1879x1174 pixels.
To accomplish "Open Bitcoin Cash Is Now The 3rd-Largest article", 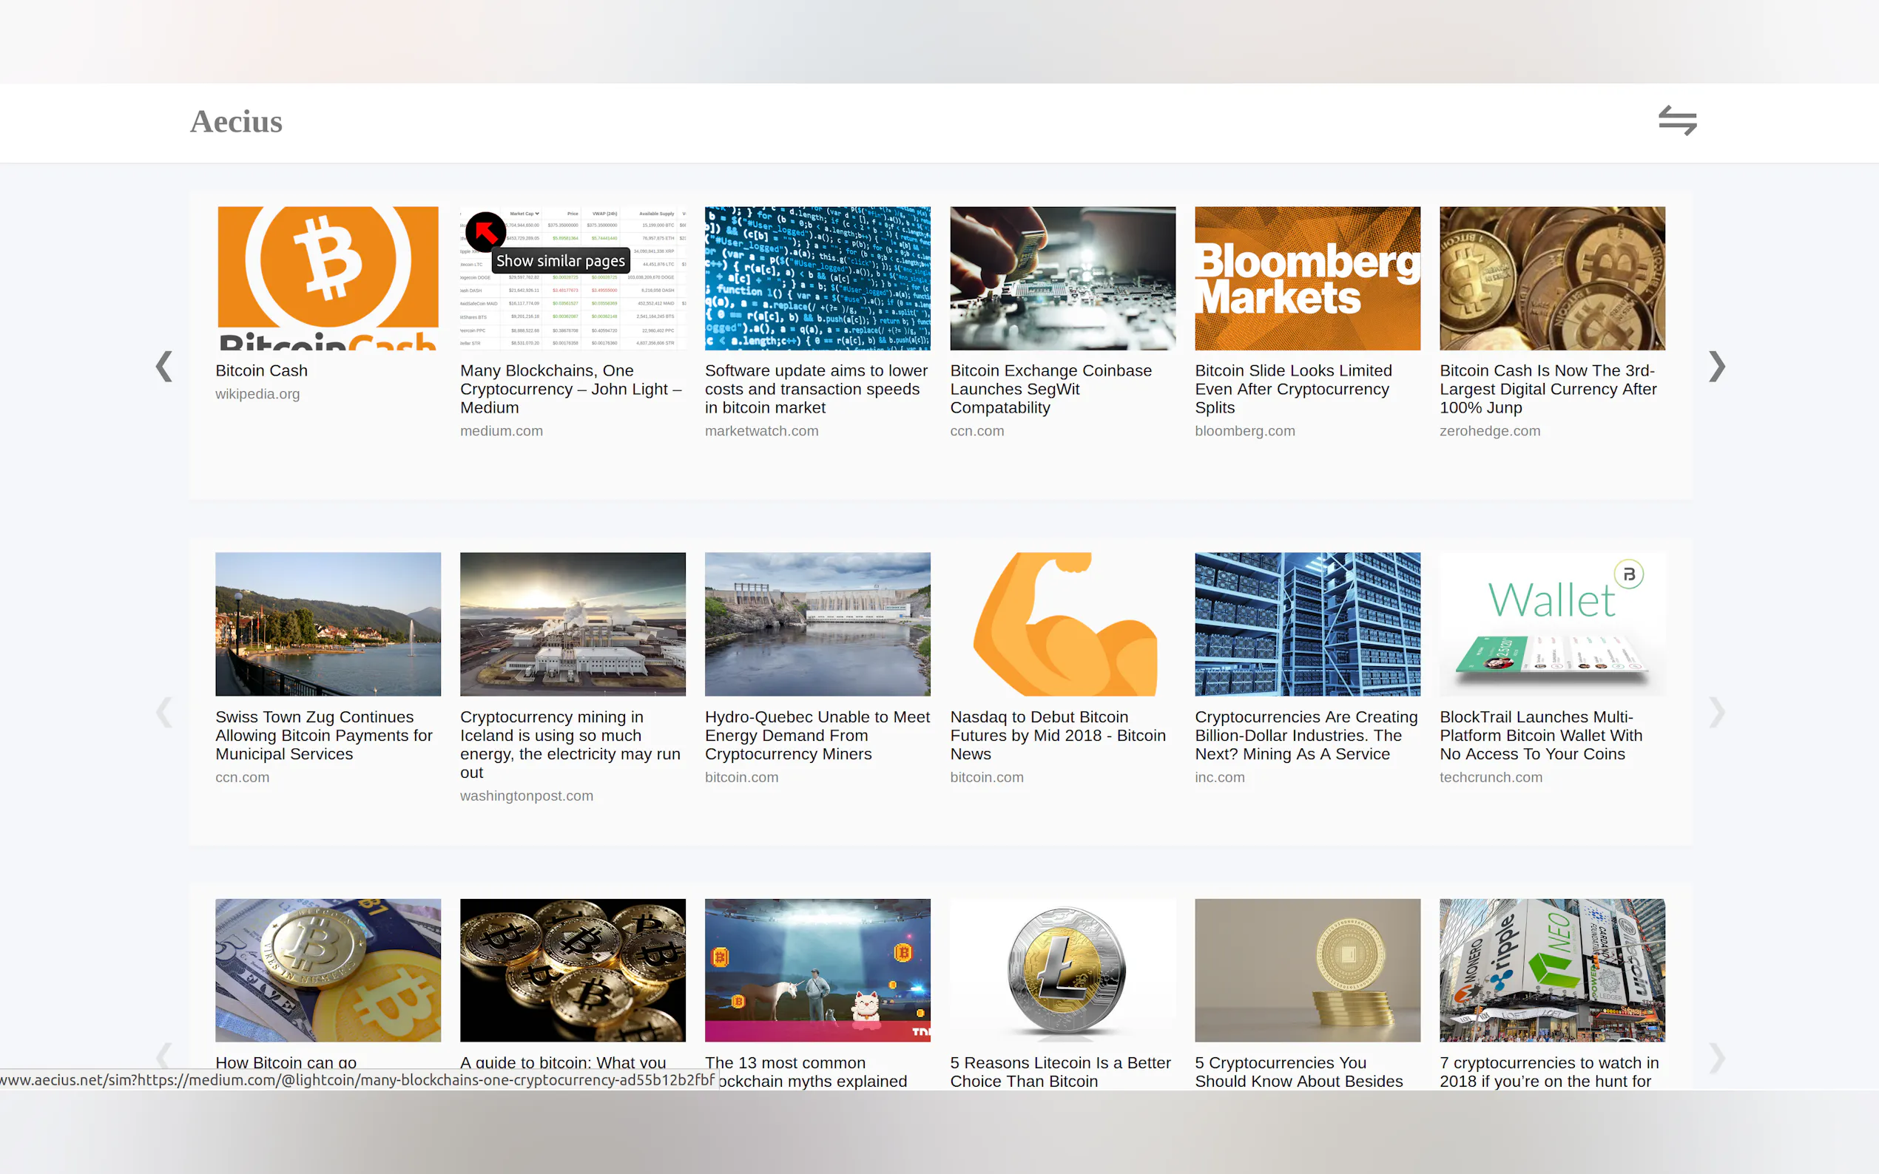I will tap(1548, 389).
